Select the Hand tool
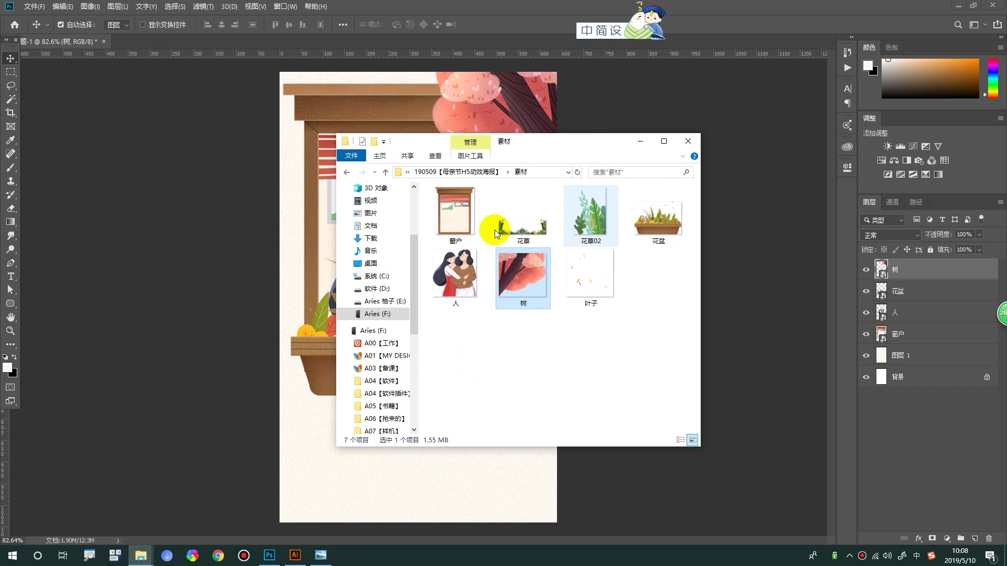This screenshot has height=566, width=1007. [x=10, y=317]
